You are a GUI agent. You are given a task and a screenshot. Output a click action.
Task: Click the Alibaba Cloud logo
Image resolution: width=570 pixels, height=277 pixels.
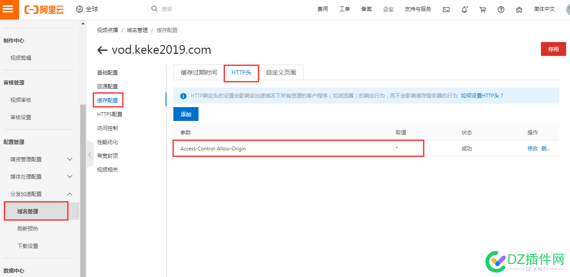[x=44, y=9]
